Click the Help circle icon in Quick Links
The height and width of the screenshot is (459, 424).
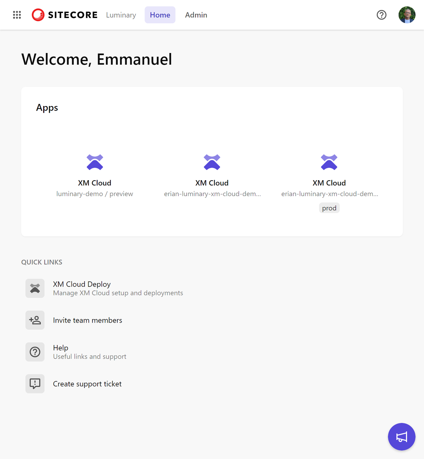tap(35, 352)
